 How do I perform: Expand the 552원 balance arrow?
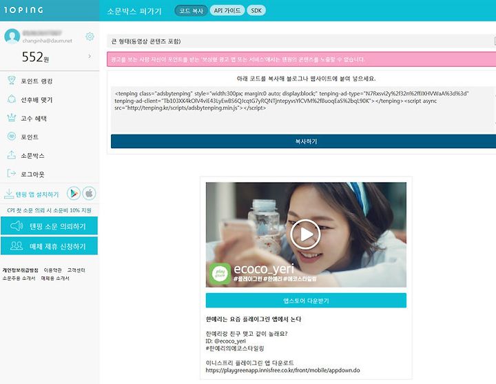(90, 57)
